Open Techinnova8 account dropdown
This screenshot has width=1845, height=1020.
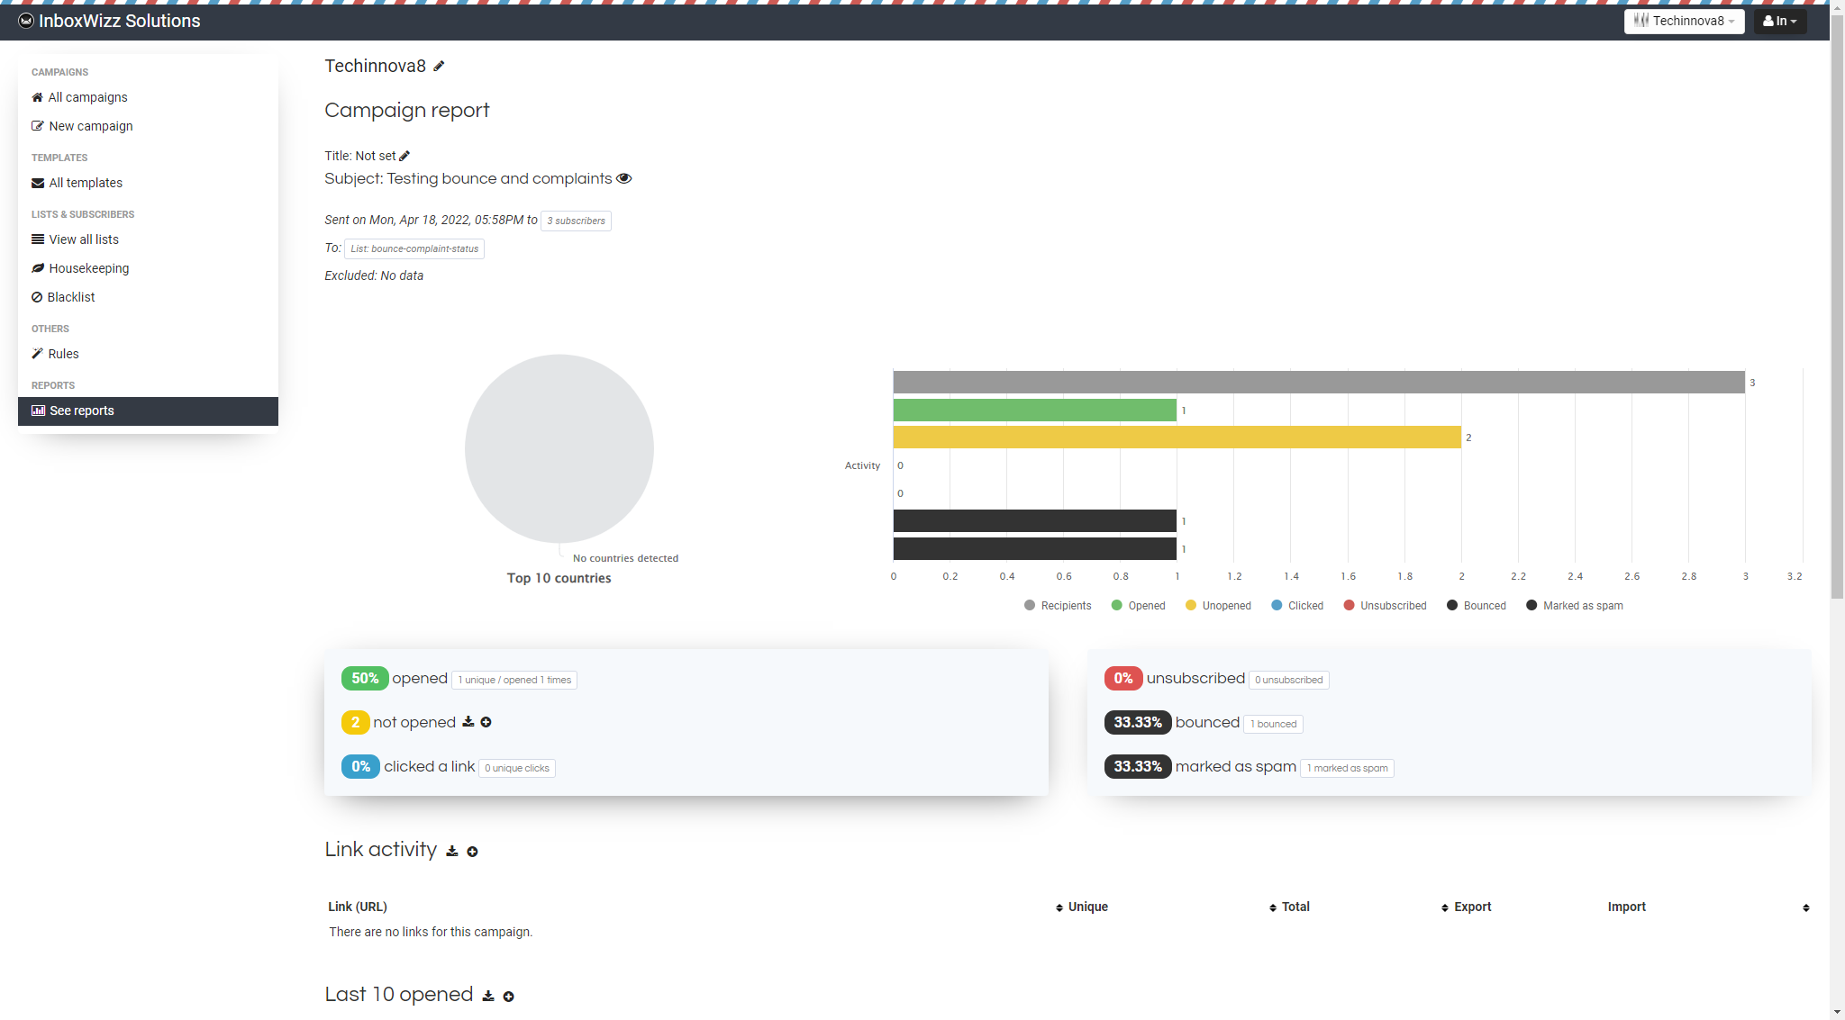pos(1683,21)
